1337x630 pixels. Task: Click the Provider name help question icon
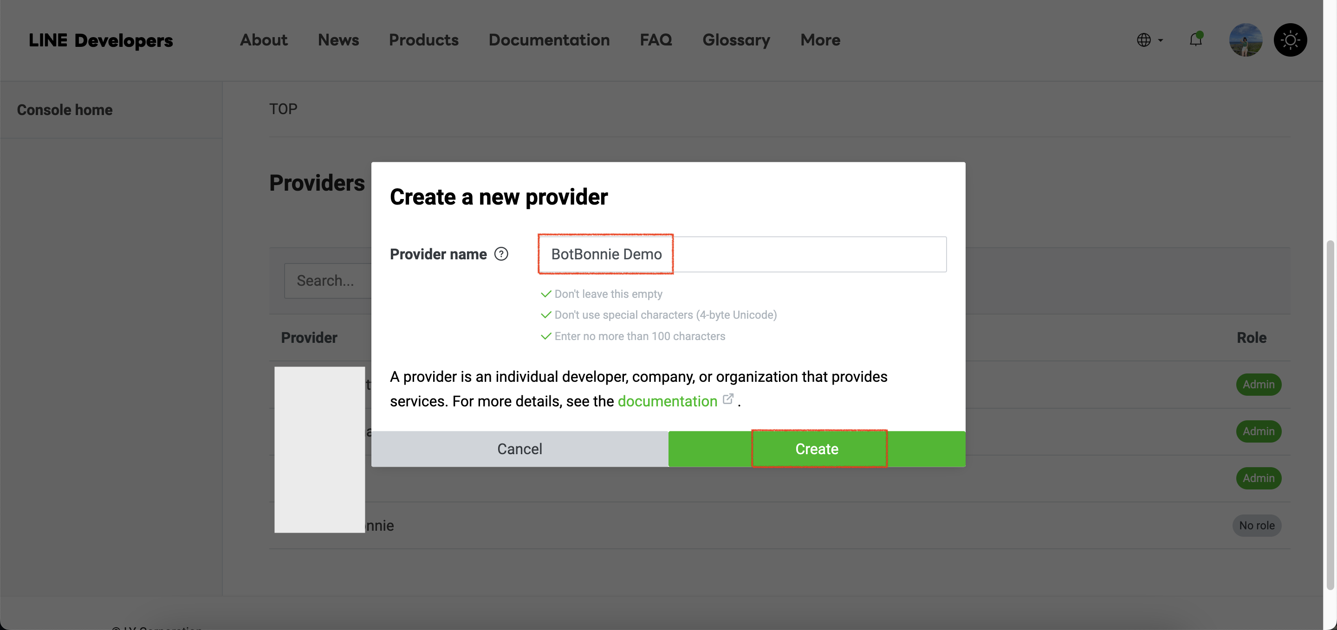pos(501,254)
